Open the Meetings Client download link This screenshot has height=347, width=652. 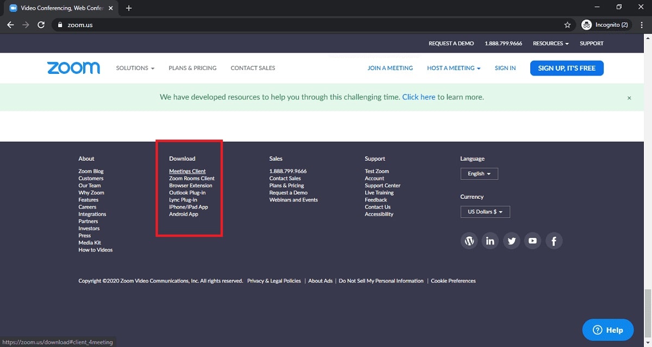click(x=187, y=171)
